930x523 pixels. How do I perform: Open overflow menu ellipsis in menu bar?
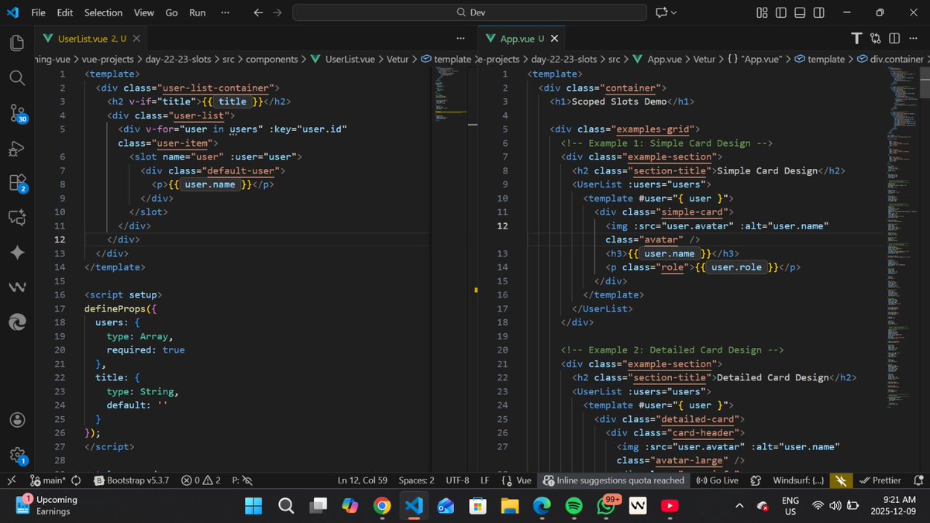click(225, 12)
